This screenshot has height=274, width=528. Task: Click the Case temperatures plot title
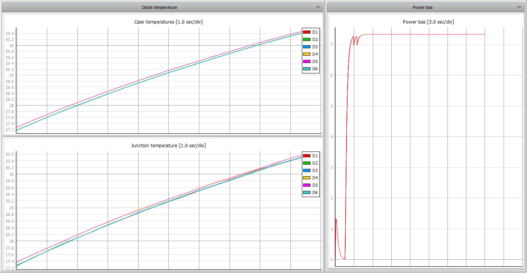pyautogui.click(x=168, y=22)
